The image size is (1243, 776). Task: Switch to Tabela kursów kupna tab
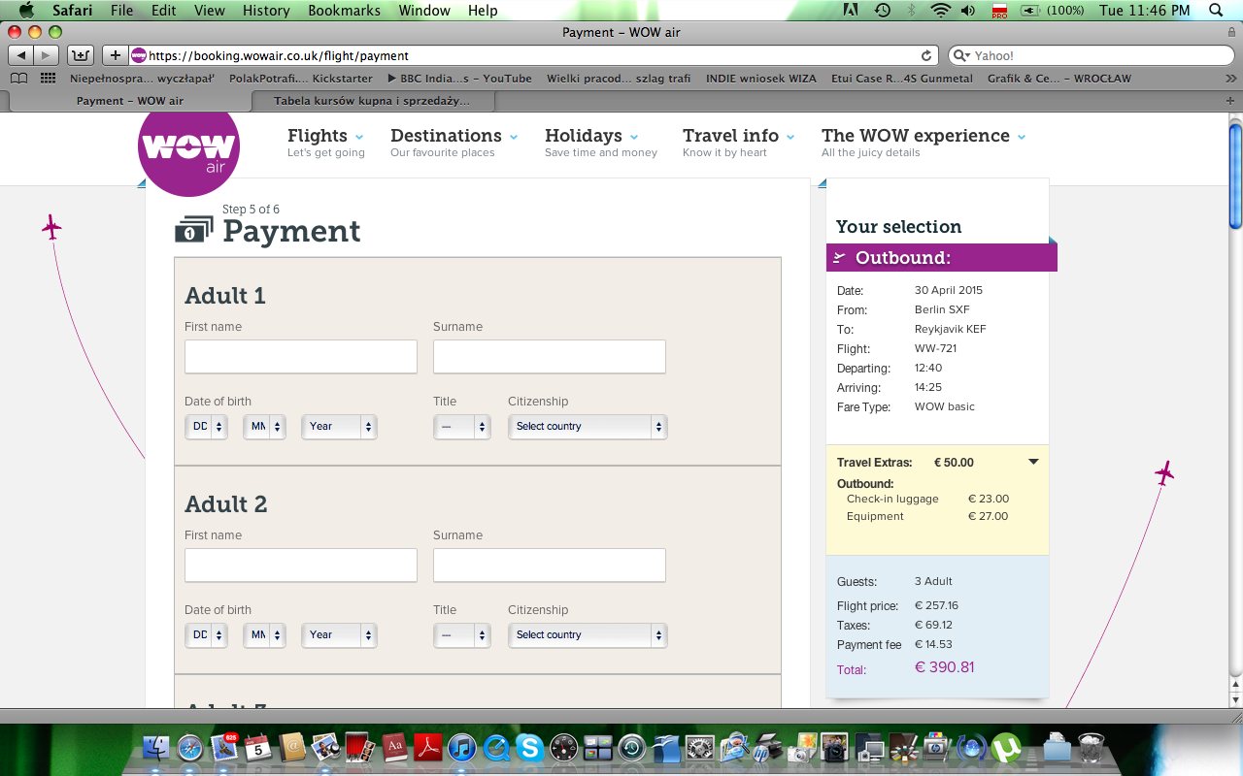(x=373, y=101)
